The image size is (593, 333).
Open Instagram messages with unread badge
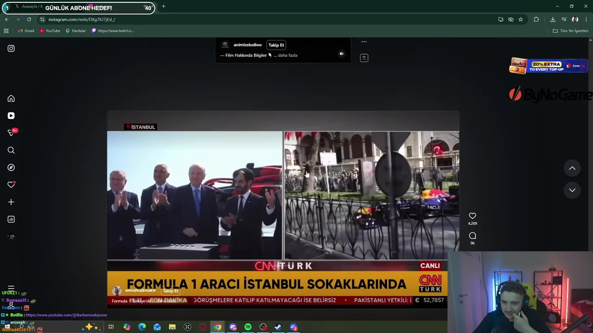11,133
